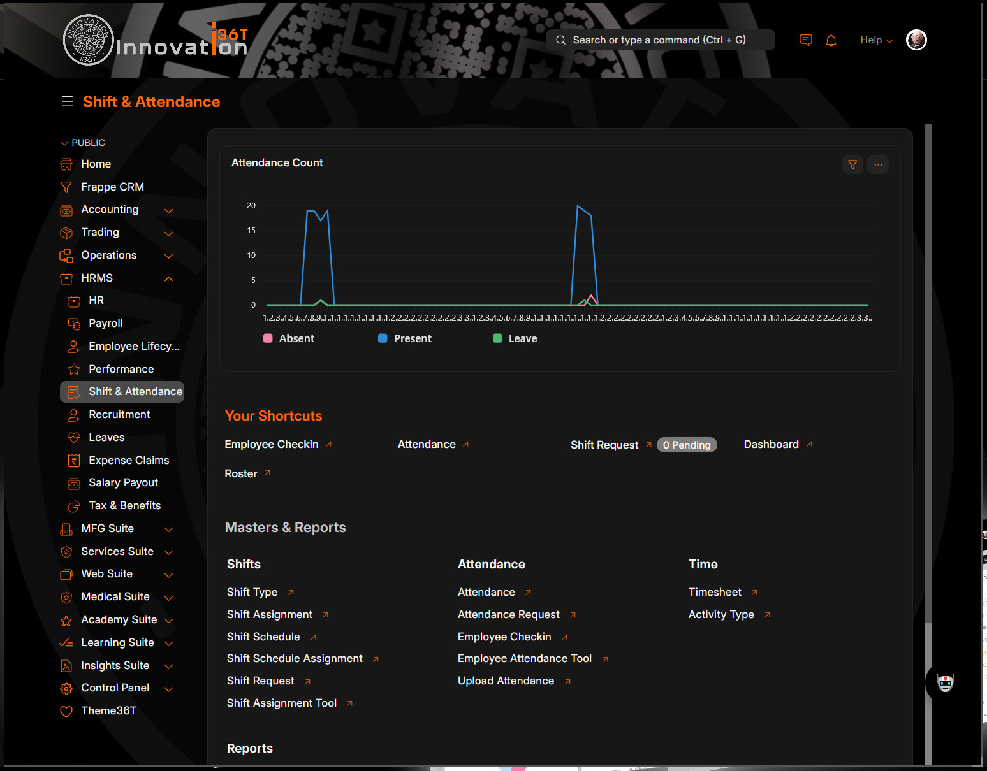Open the Help dropdown menu
The height and width of the screenshot is (771, 987).
tap(876, 40)
